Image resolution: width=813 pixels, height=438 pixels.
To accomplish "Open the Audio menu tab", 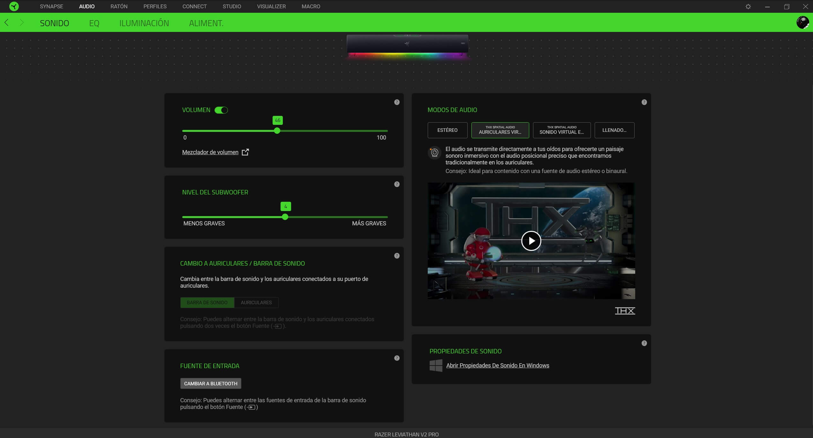I will [x=87, y=6].
